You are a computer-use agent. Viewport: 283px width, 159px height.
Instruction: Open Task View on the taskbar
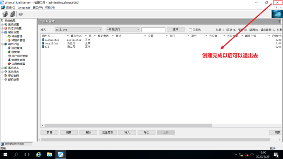(27, 155)
